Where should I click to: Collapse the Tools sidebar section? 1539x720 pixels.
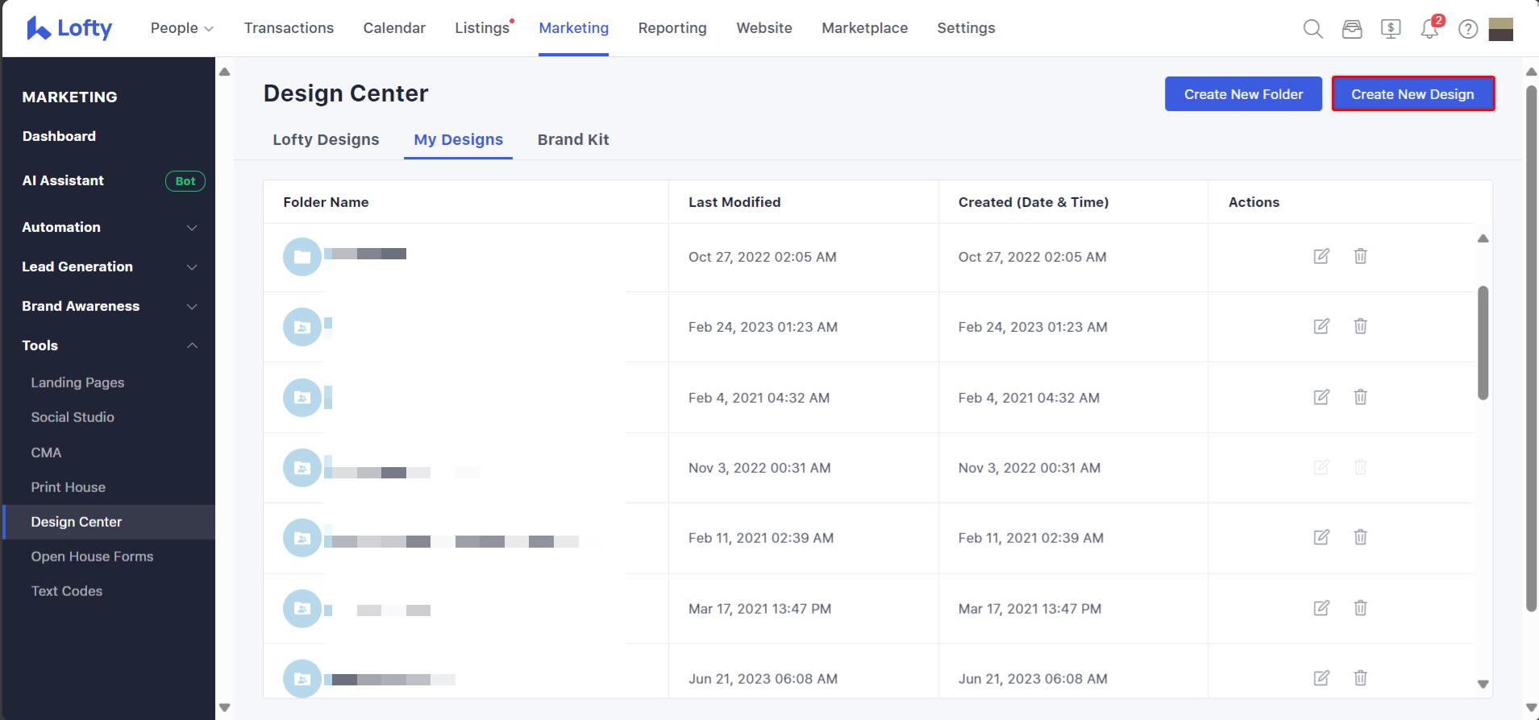pos(192,346)
